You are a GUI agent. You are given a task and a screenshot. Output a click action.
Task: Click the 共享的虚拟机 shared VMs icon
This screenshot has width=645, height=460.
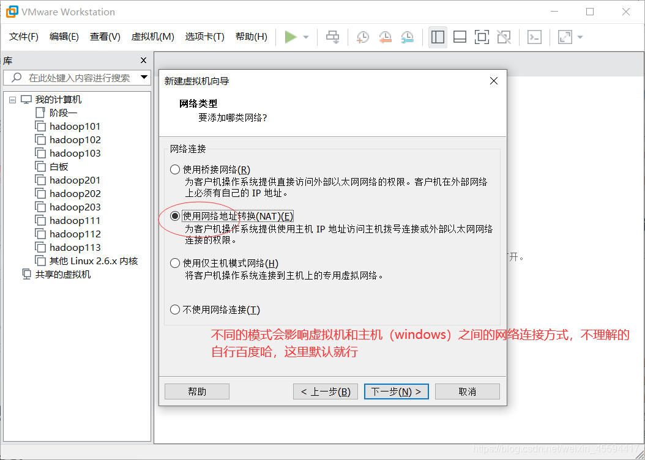26,274
